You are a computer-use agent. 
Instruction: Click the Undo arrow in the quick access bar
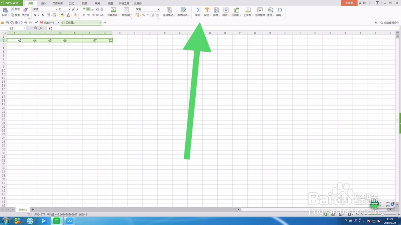[26, 23]
